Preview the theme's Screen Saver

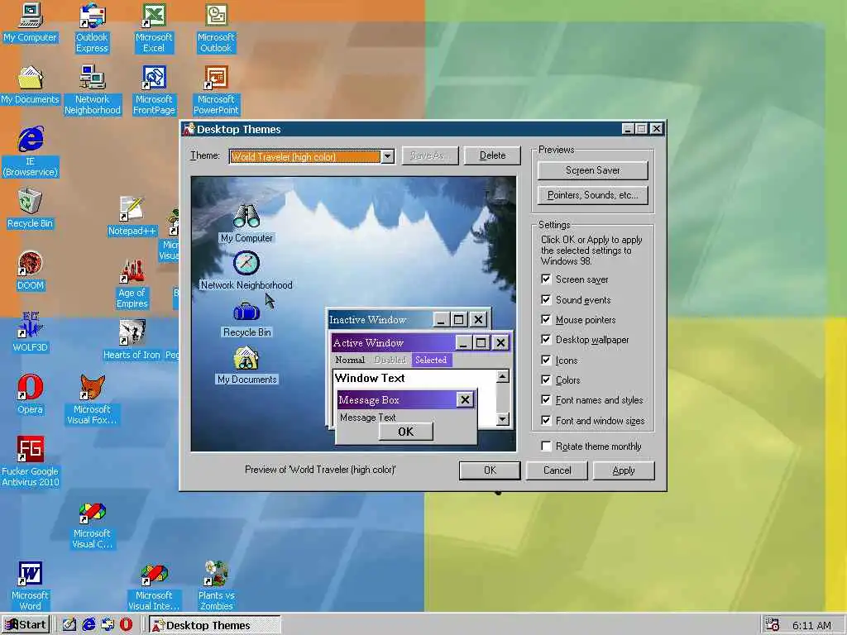point(592,170)
